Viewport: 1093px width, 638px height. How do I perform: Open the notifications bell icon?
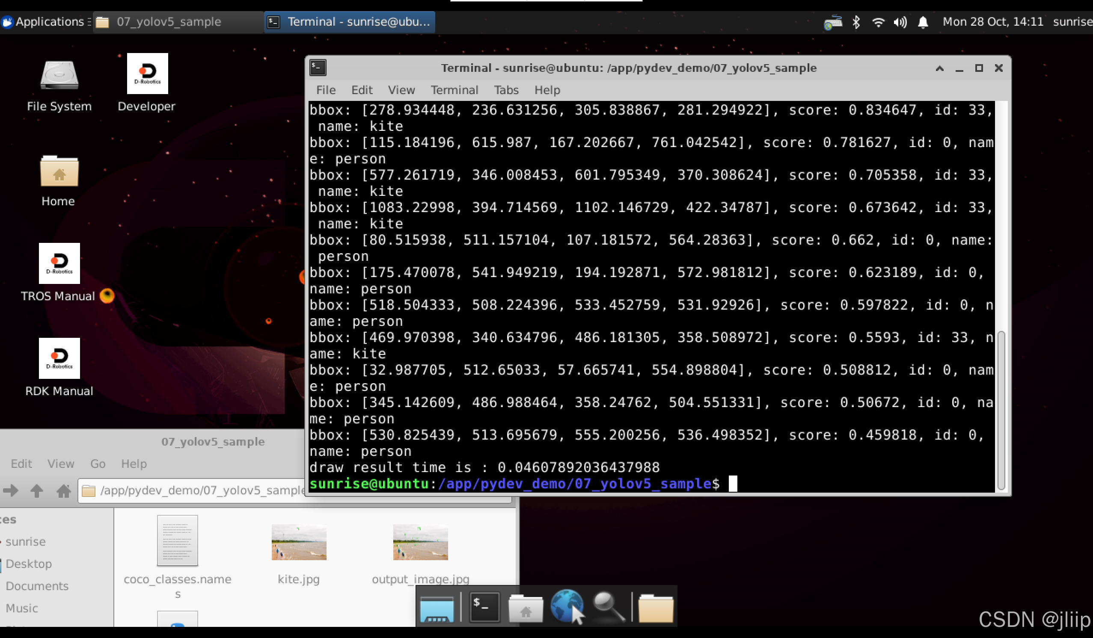point(923,22)
